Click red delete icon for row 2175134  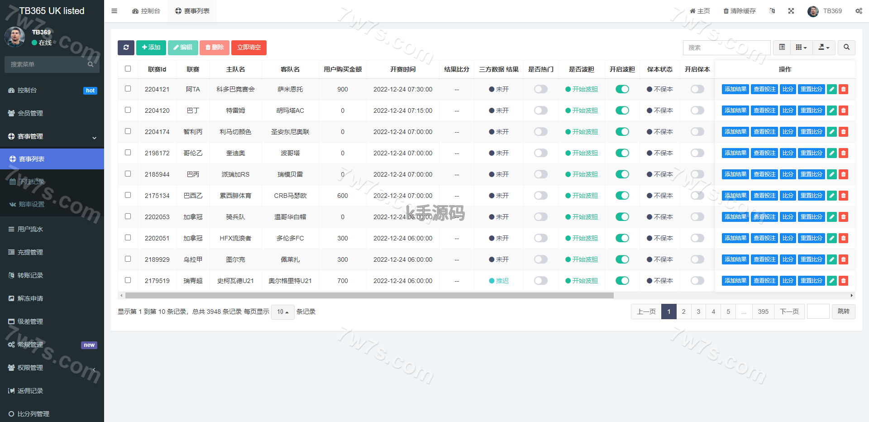click(843, 196)
